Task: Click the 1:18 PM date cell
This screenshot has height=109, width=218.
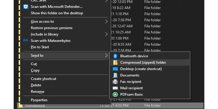Action: pos(120,14)
